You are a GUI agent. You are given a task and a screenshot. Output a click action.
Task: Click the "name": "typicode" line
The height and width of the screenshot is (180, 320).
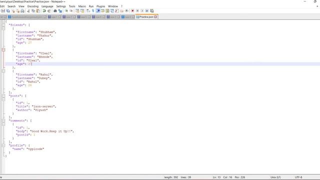click(x=28, y=149)
